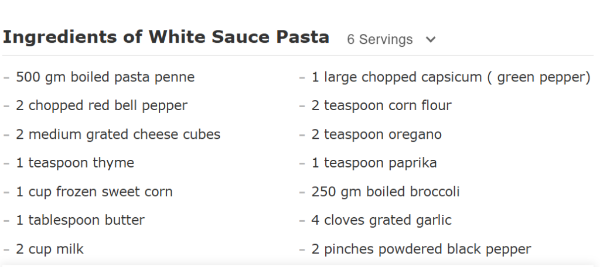This screenshot has width=600, height=267.
Task: Click the 1 large chopped capsicum ingredient
Action: point(451,77)
